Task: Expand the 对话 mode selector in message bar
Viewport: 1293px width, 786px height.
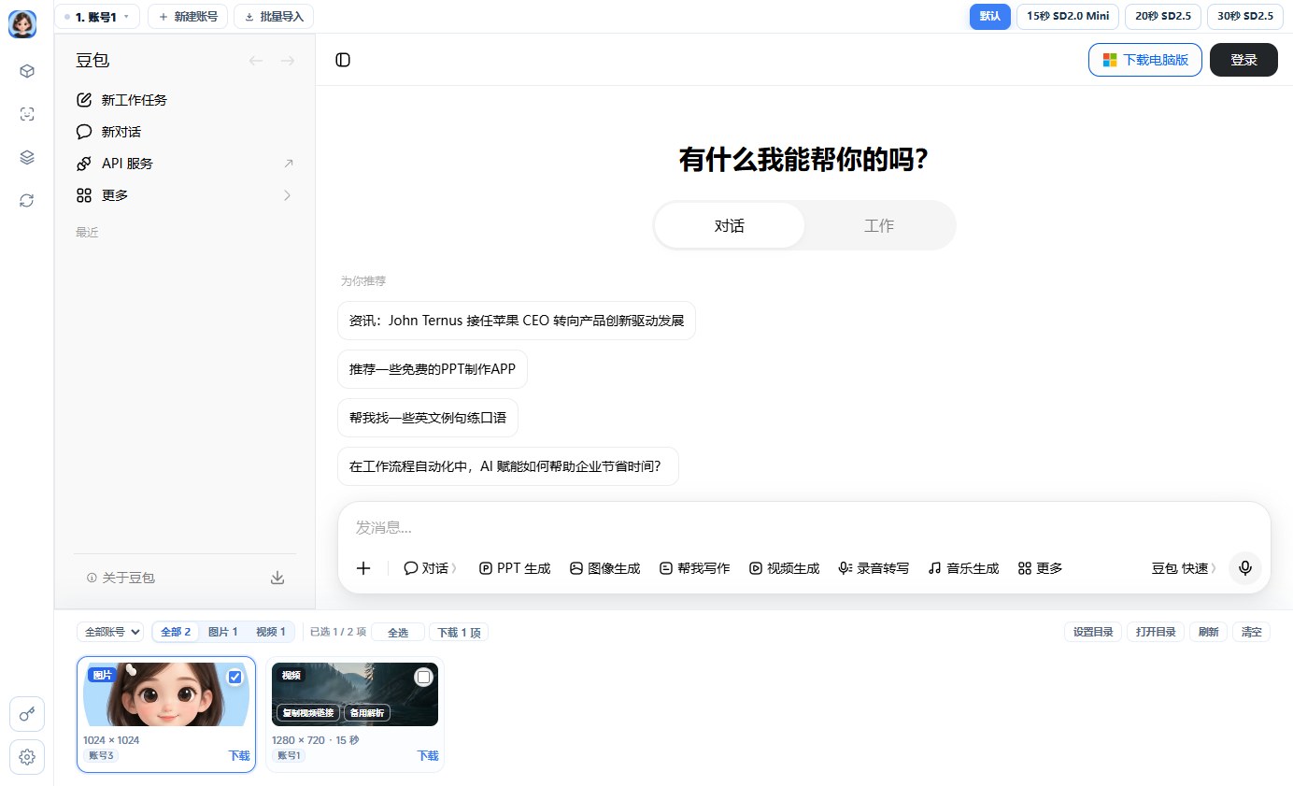Action: coord(431,568)
